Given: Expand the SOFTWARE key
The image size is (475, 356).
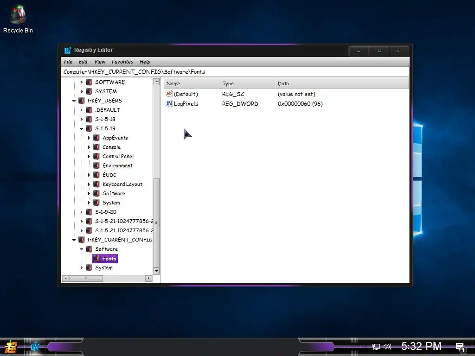Looking at the screenshot, I should [x=82, y=82].
